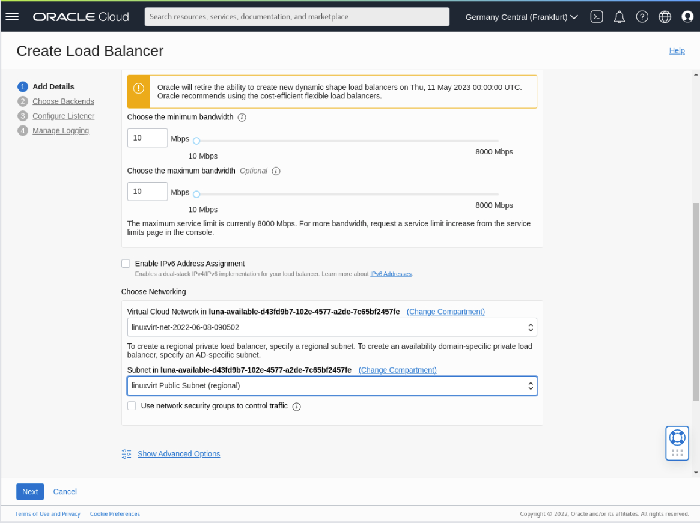
Task: Click the resources search field
Action: click(x=296, y=16)
